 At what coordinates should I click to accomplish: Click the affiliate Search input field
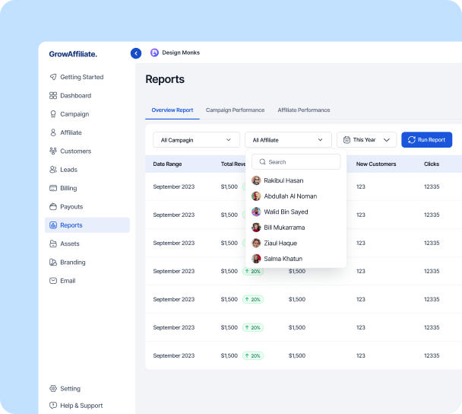click(x=297, y=162)
